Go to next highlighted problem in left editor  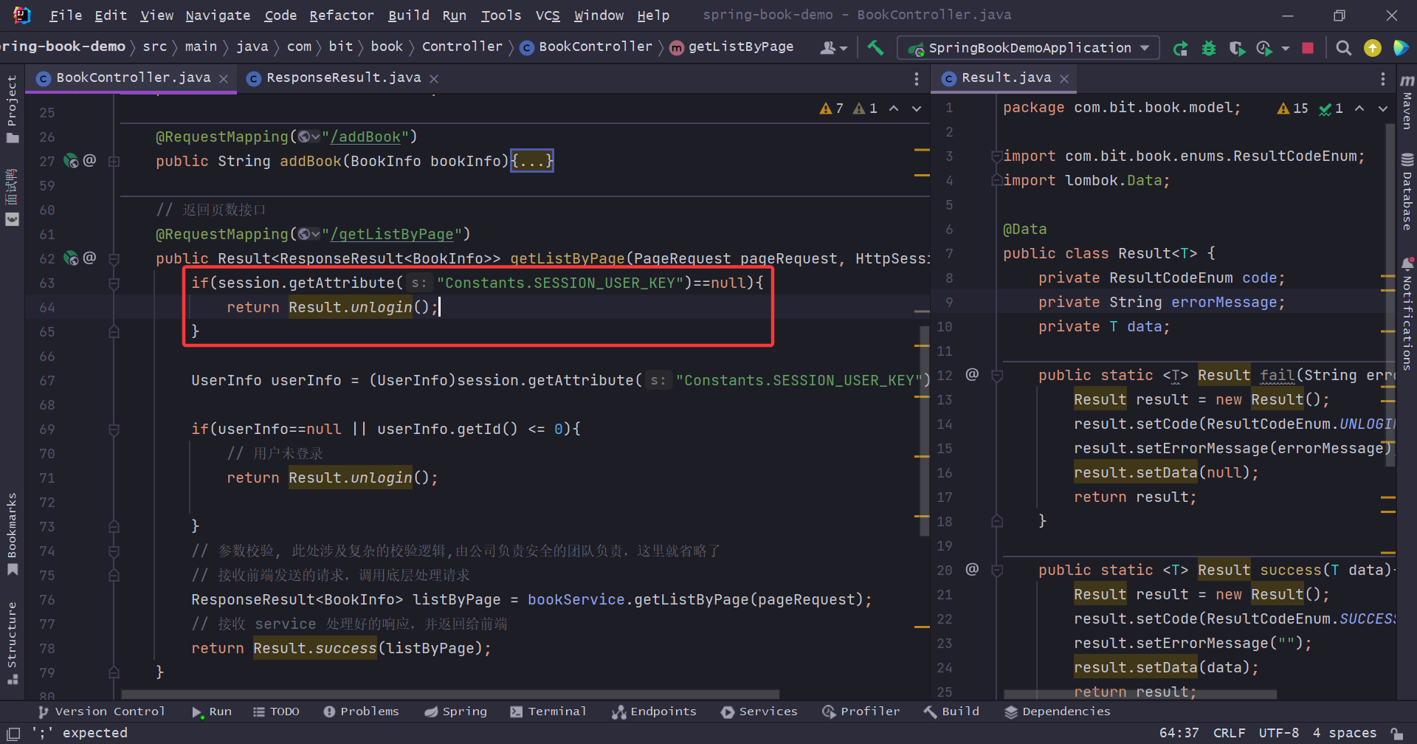917,108
